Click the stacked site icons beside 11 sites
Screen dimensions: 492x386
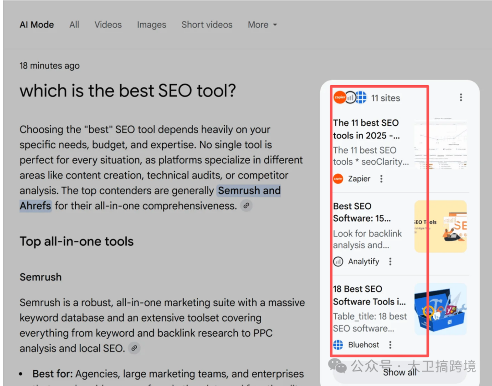pyautogui.click(x=350, y=97)
